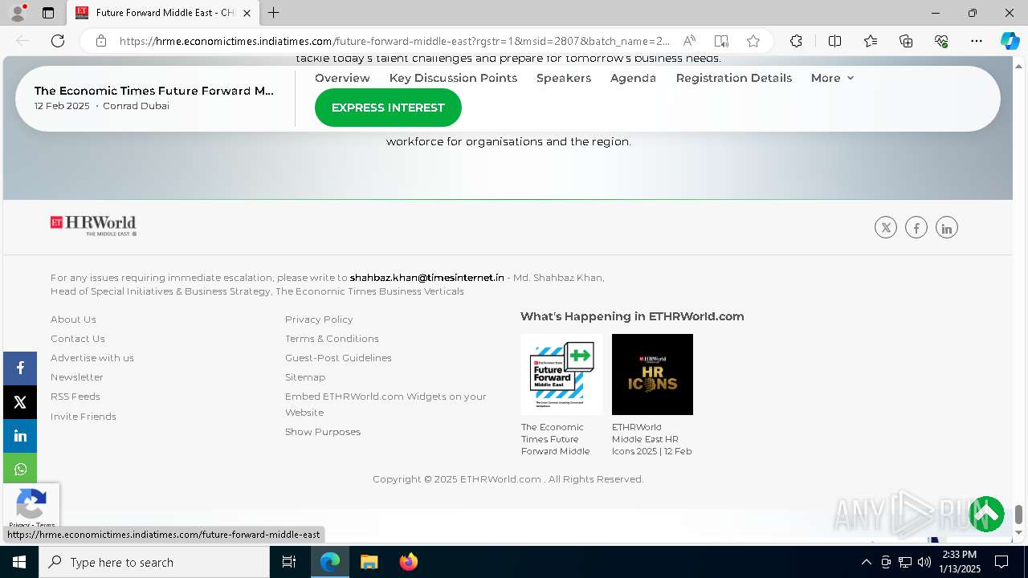Screen dimensions: 1028x578
Task: Open the Edge profile icon
Action: pyautogui.click(x=18, y=13)
